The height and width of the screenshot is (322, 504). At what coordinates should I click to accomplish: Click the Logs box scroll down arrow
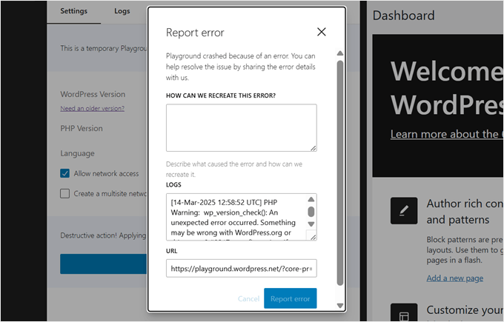pos(311,224)
